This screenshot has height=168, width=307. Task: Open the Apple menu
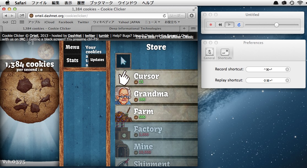tap(7, 3)
